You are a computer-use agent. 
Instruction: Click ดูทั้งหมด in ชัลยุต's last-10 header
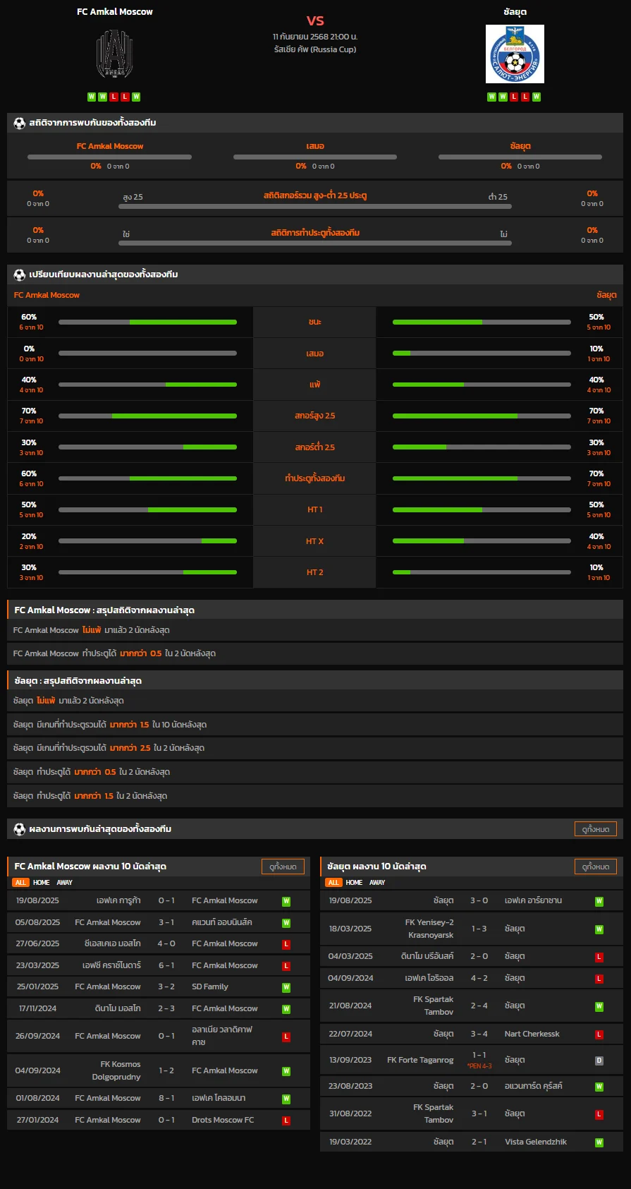[596, 867]
